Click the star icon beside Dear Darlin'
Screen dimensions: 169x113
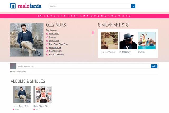(x=47, y=34)
